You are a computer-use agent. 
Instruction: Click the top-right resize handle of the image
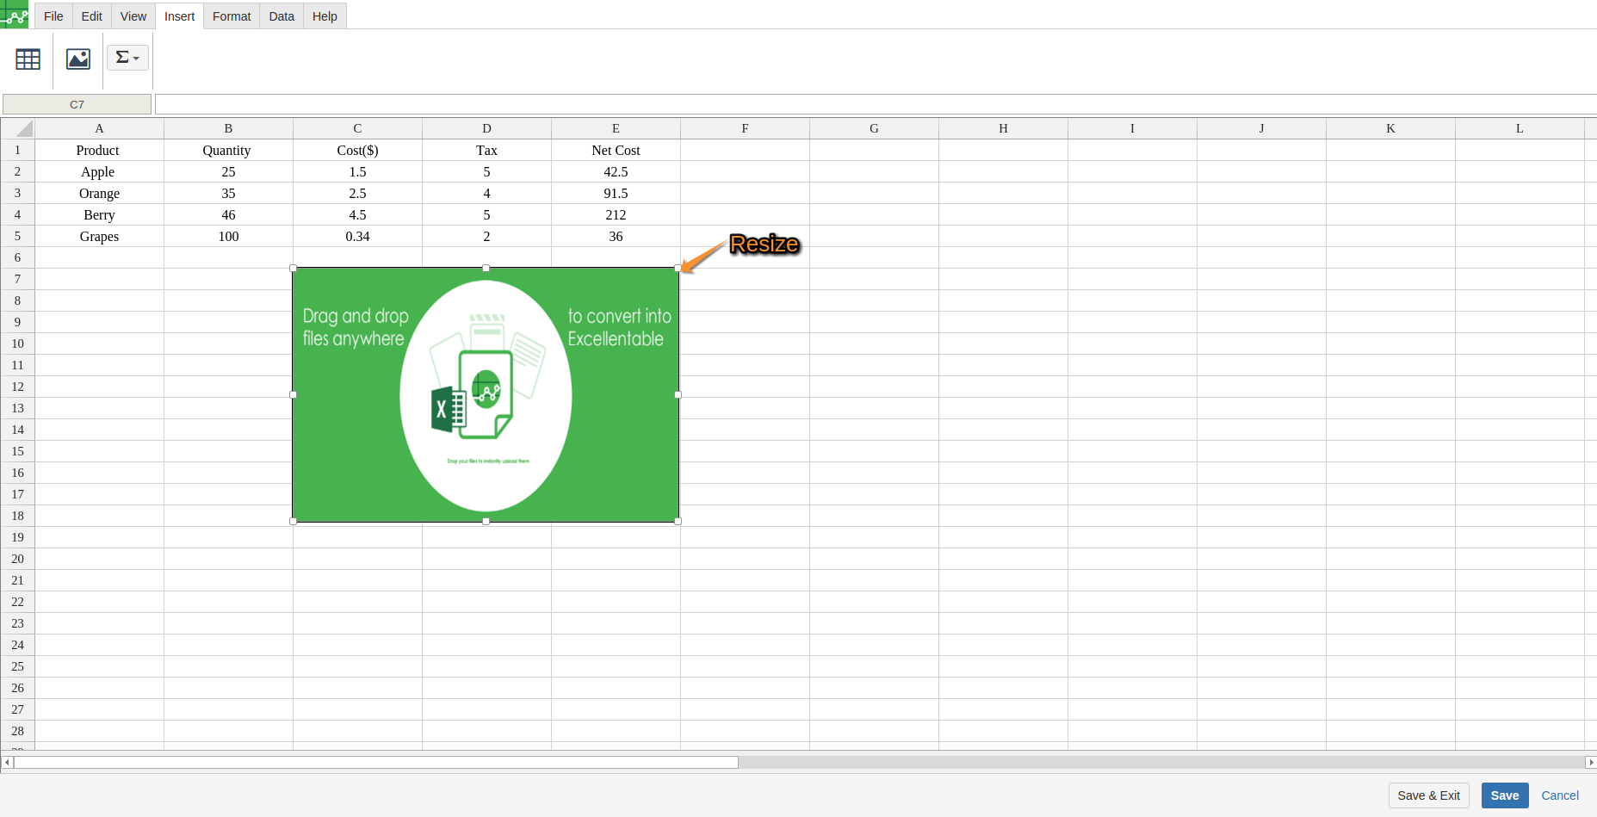tap(678, 269)
